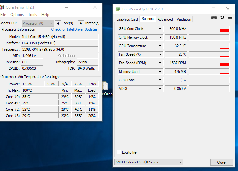Open the GPU Memory Clock sensor dropdown

[160, 37]
